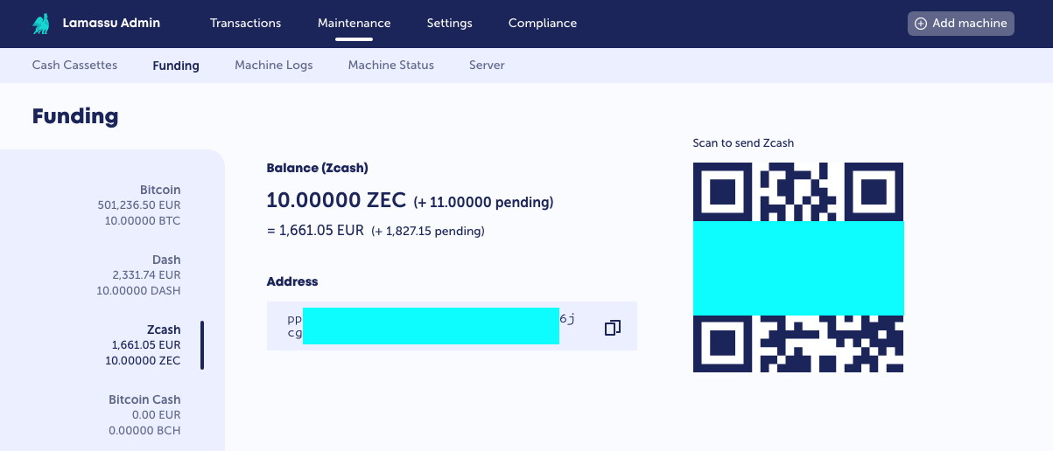
Task: Copy the Zcash address with copy icon
Action: 613,328
